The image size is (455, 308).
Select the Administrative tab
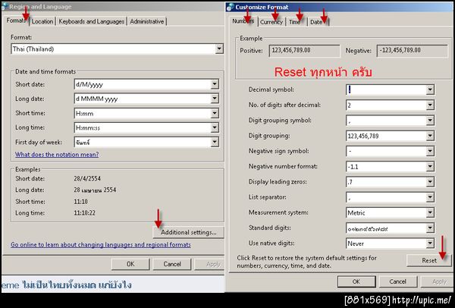click(x=147, y=21)
